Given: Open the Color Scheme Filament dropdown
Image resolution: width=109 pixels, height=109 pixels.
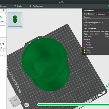Looking at the screenshot, I should [102, 14].
